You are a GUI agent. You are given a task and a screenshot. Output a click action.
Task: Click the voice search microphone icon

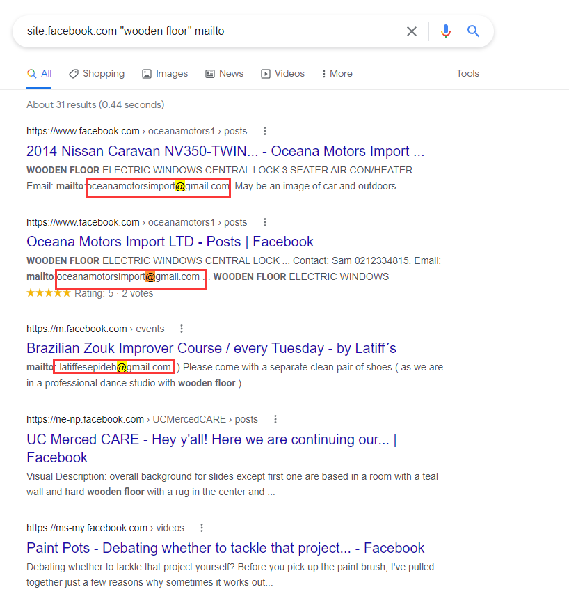446,31
